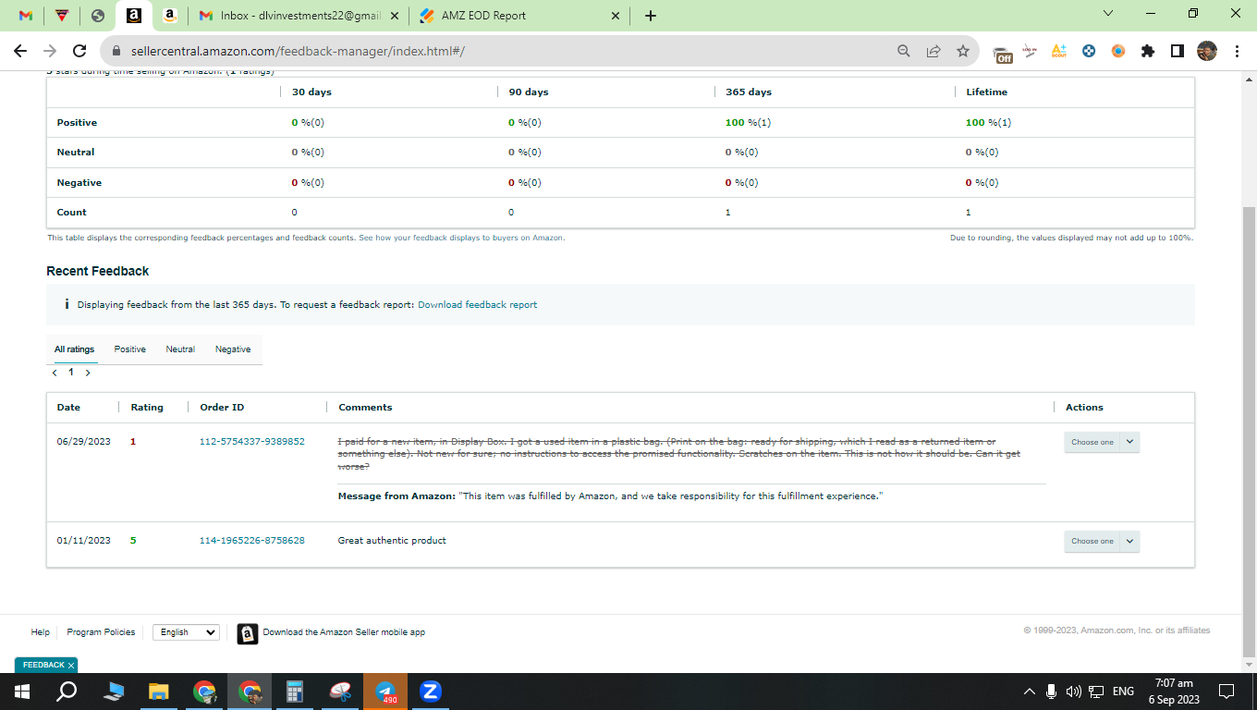
Task: Click the Date column header
Action: click(68, 408)
